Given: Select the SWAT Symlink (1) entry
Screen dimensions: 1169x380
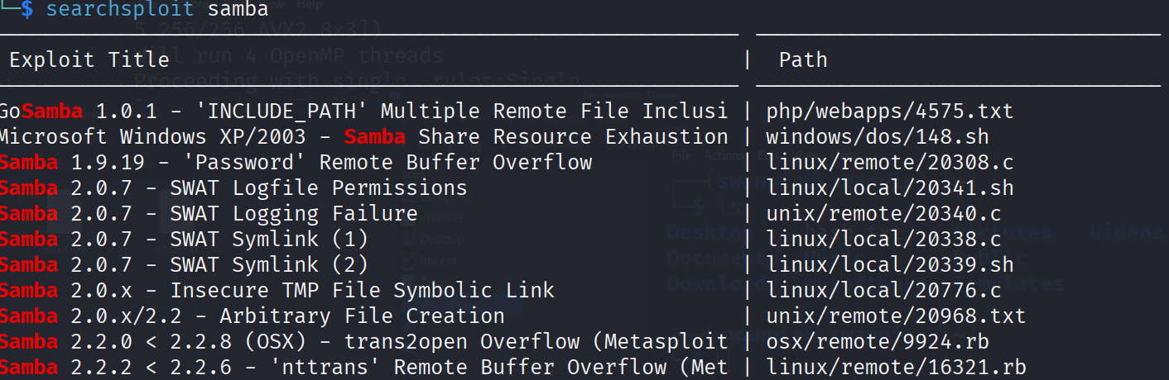Looking at the screenshot, I should (x=184, y=239).
